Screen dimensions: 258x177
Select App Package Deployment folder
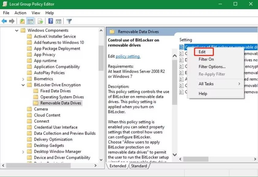57,48
